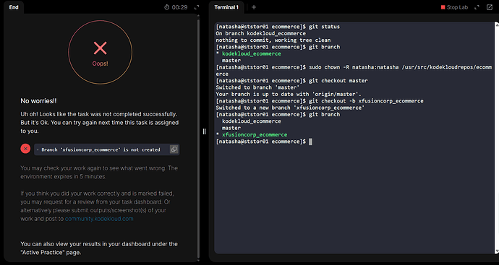The height and width of the screenshot is (265, 499).
Task: Click the terminal cursor at the prompt
Action: pyautogui.click(x=310, y=142)
